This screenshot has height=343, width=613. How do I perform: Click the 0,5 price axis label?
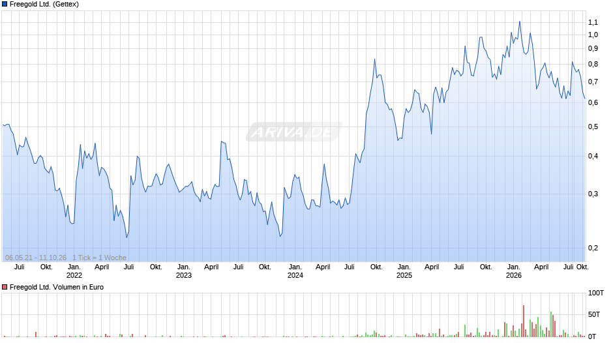[593, 127]
